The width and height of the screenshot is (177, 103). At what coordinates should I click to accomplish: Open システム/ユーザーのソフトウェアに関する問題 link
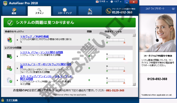coord(46,66)
